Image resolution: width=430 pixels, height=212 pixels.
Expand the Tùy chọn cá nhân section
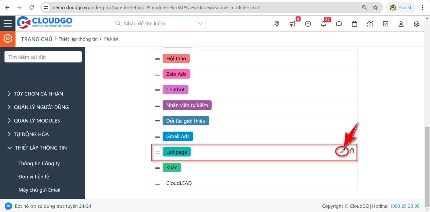[38, 94]
